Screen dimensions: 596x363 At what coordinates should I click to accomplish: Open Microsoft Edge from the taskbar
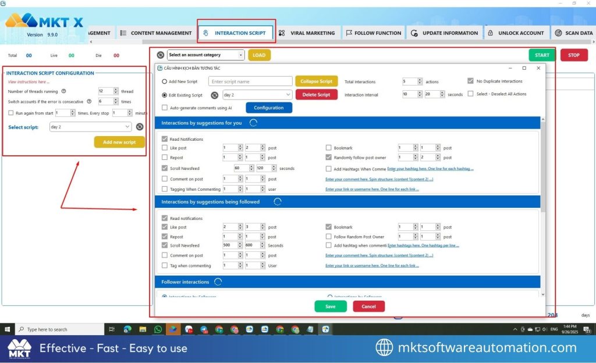tap(127, 329)
